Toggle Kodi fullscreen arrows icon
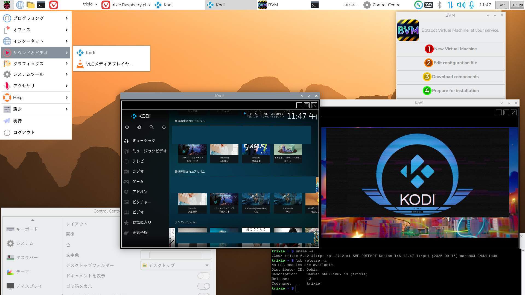This screenshot has height=295, width=525. point(164,127)
